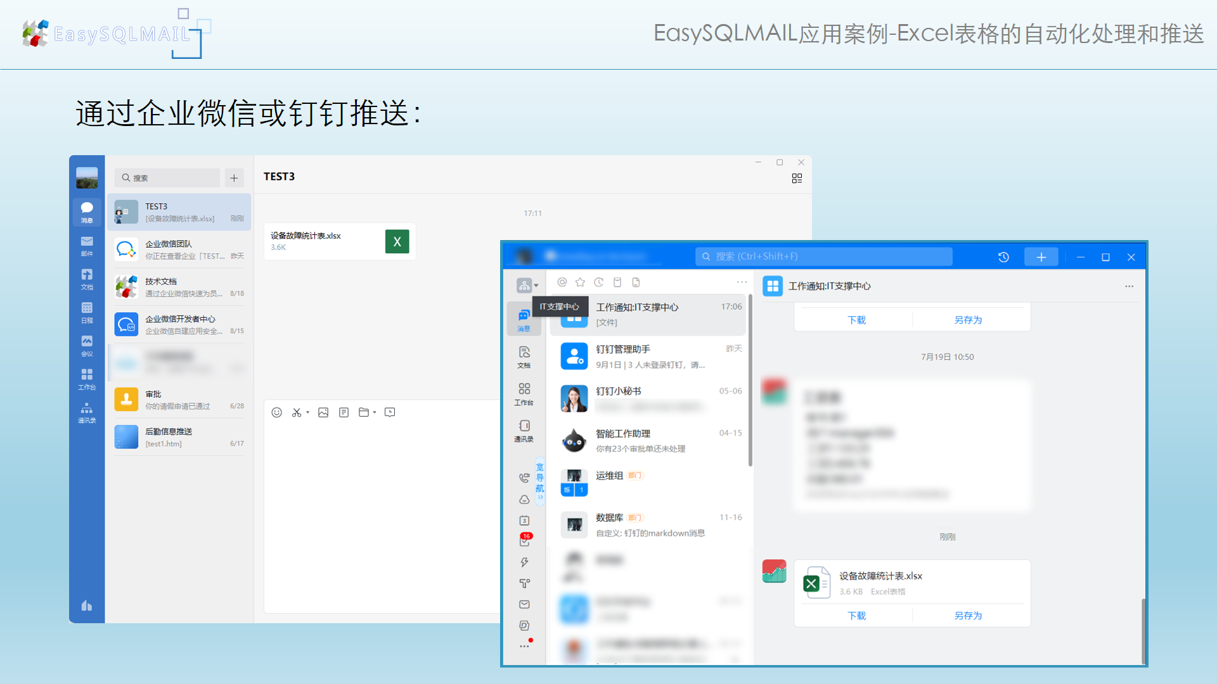This screenshot has height=684, width=1217.
Task: Select 钉钉管理助手 conversation
Action: tap(648, 357)
